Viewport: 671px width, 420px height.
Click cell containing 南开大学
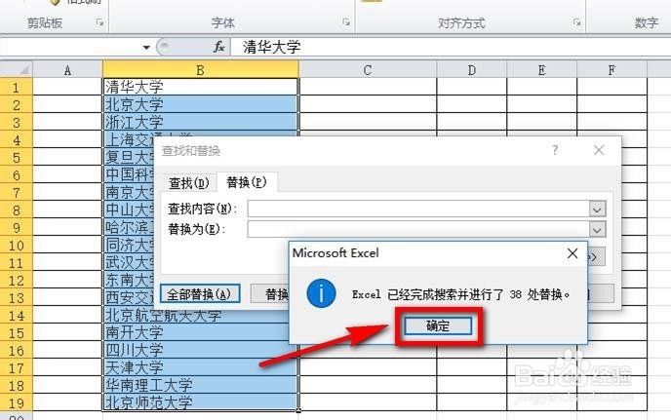tap(196, 332)
